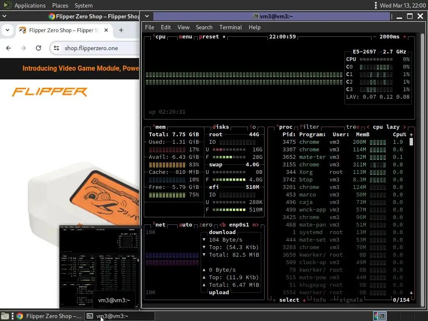Switch to vm3@vm3:~ taskbar button

click(120, 316)
